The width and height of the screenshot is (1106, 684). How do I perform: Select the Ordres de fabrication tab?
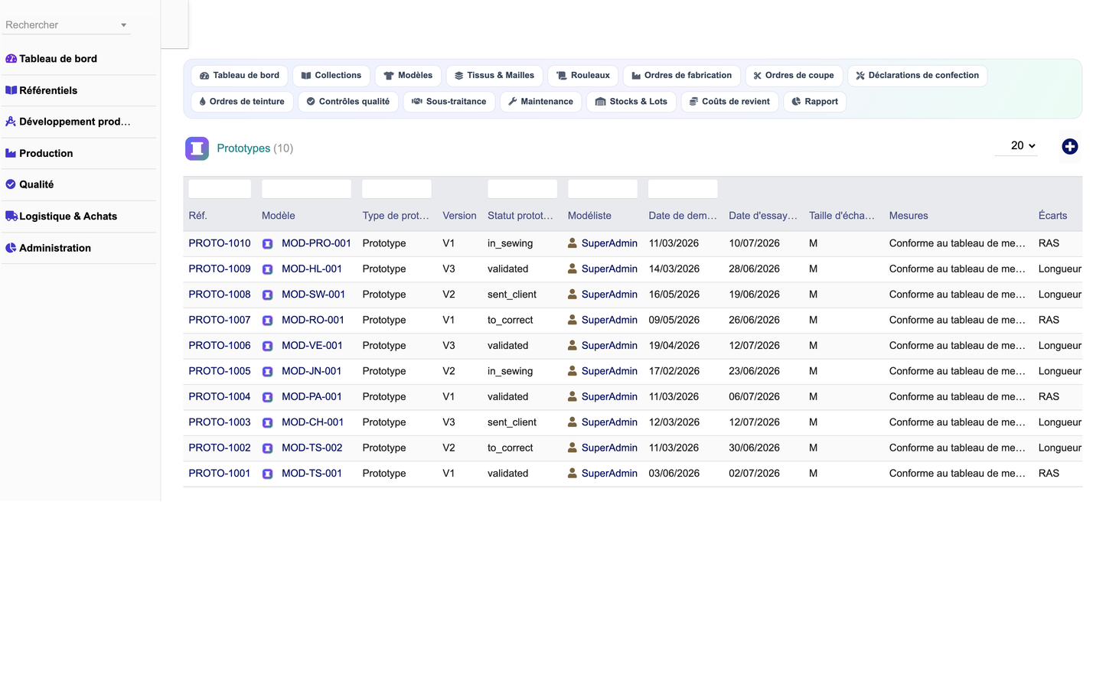[682, 76]
